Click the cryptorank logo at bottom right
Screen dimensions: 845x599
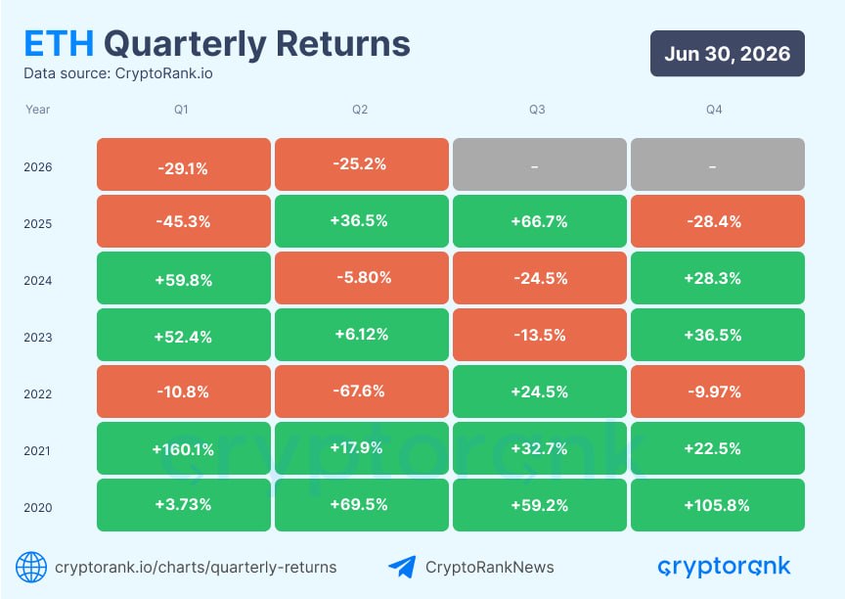pos(724,567)
